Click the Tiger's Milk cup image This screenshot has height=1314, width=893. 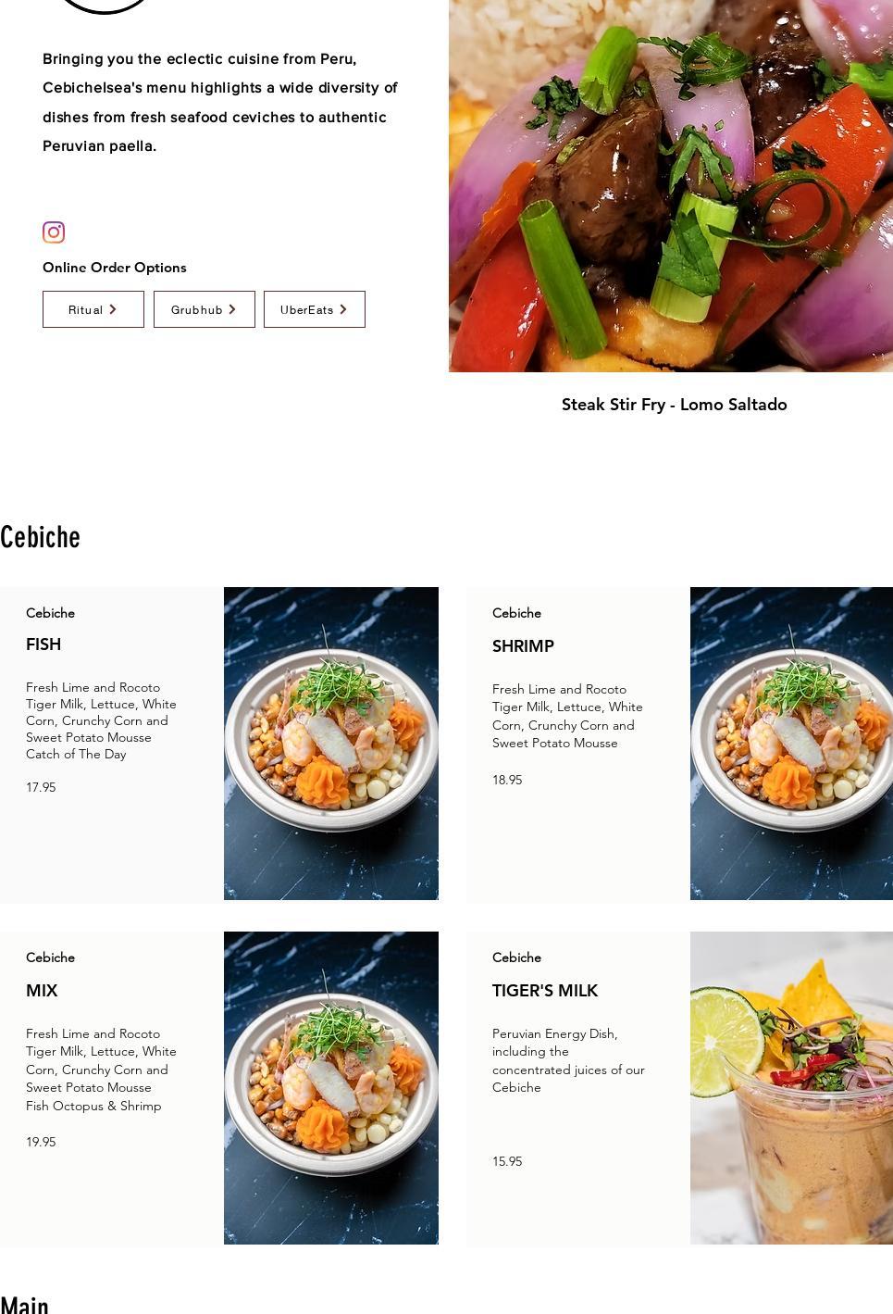coord(791,1088)
